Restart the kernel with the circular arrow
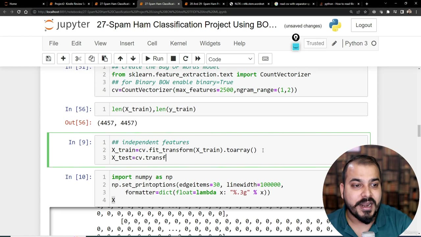The image size is (421, 237). (186, 59)
